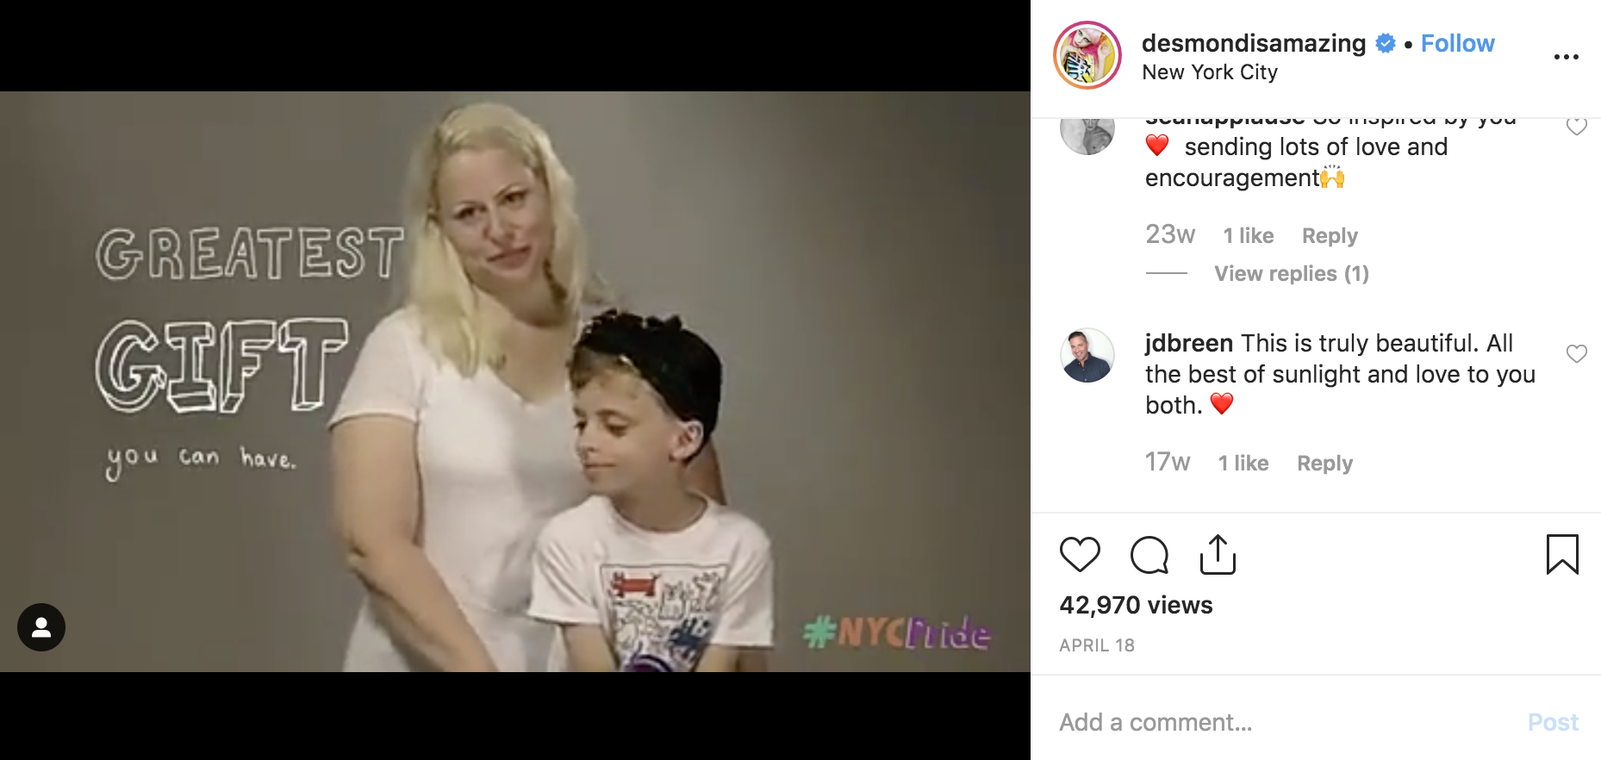Reply to the 23w comment
The height and width of the screenshot is (760, 1601).
tap(1330, 235)
